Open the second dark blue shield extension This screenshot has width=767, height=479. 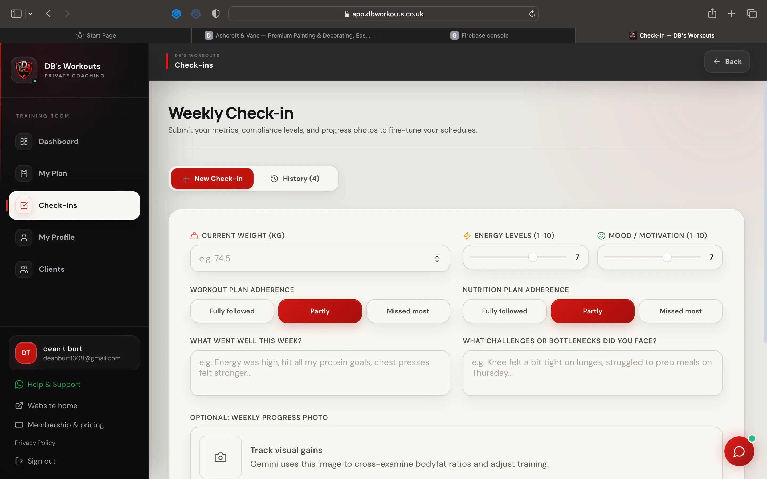point(196,14)
